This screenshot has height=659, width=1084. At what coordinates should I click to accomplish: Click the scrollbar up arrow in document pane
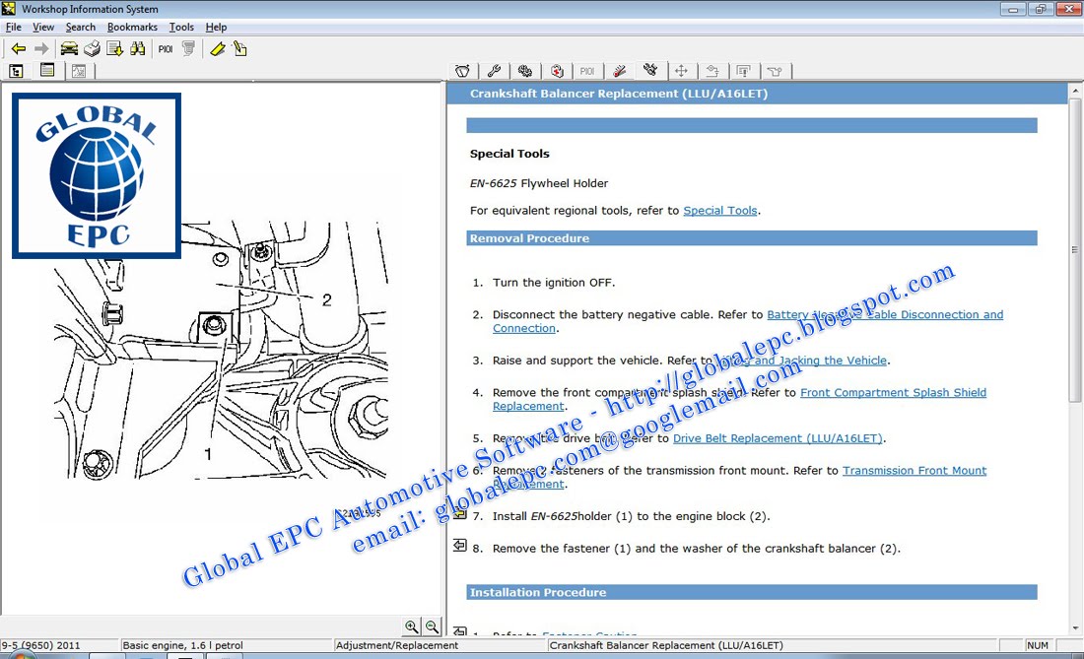(x=1074, y=91)
